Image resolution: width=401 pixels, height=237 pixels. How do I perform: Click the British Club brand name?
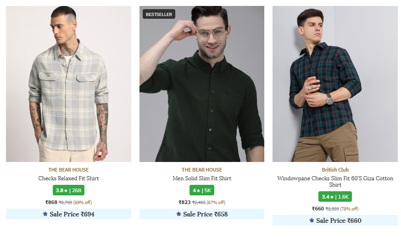[x=335, y=170]
